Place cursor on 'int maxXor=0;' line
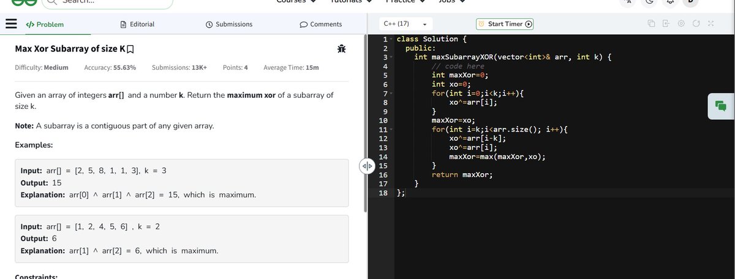 pos(459,75)
